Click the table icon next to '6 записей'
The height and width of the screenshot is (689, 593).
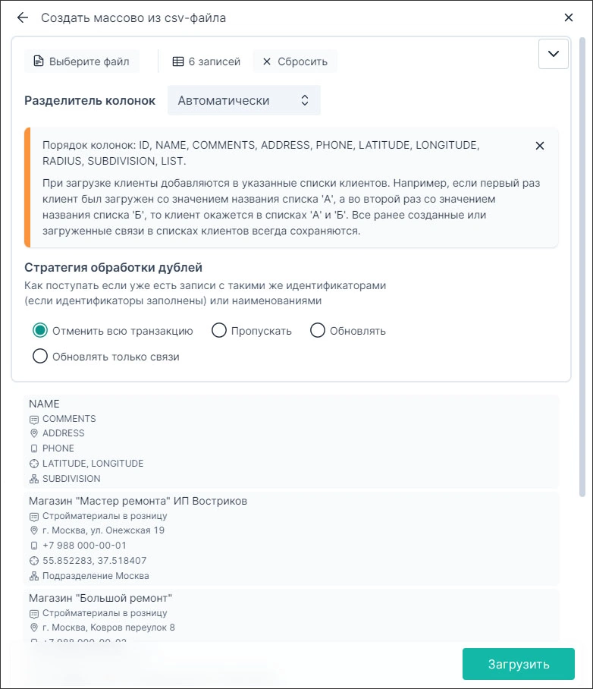177,61
